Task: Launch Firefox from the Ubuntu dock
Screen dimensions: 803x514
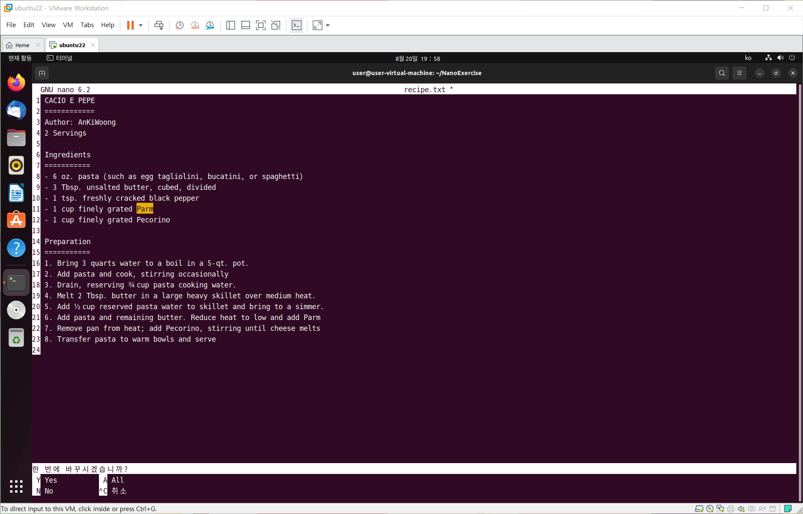Action: coord(16,83)
